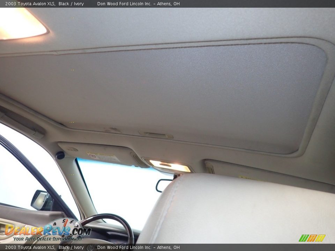
Task: Click the rearview mirror on the windshield
Action: coord(164,185)
